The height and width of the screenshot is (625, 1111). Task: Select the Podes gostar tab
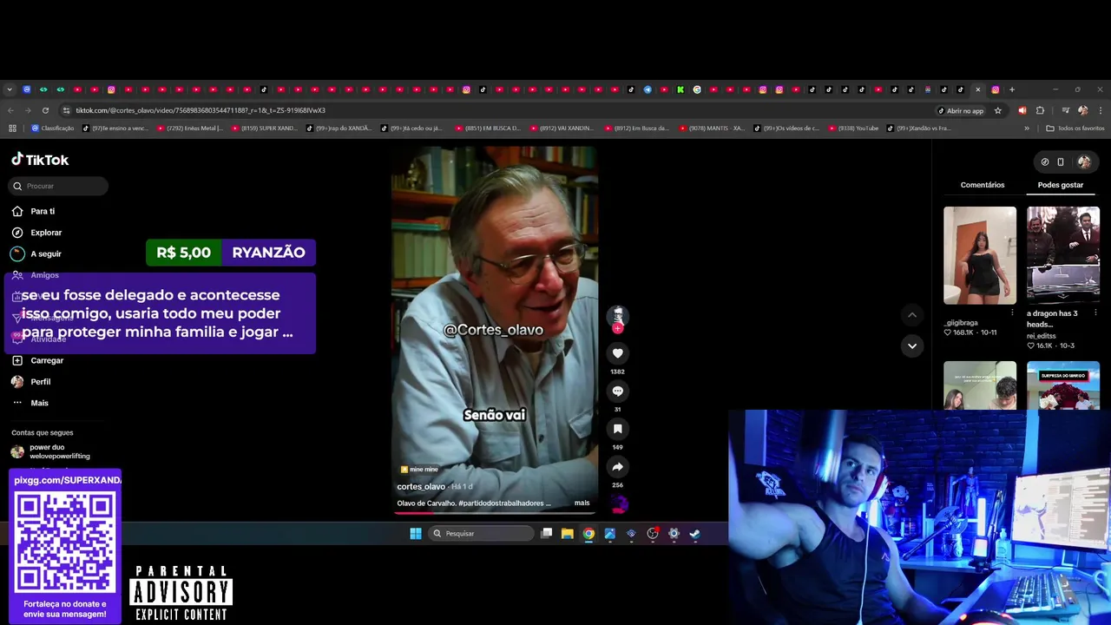click(1061, 185)
